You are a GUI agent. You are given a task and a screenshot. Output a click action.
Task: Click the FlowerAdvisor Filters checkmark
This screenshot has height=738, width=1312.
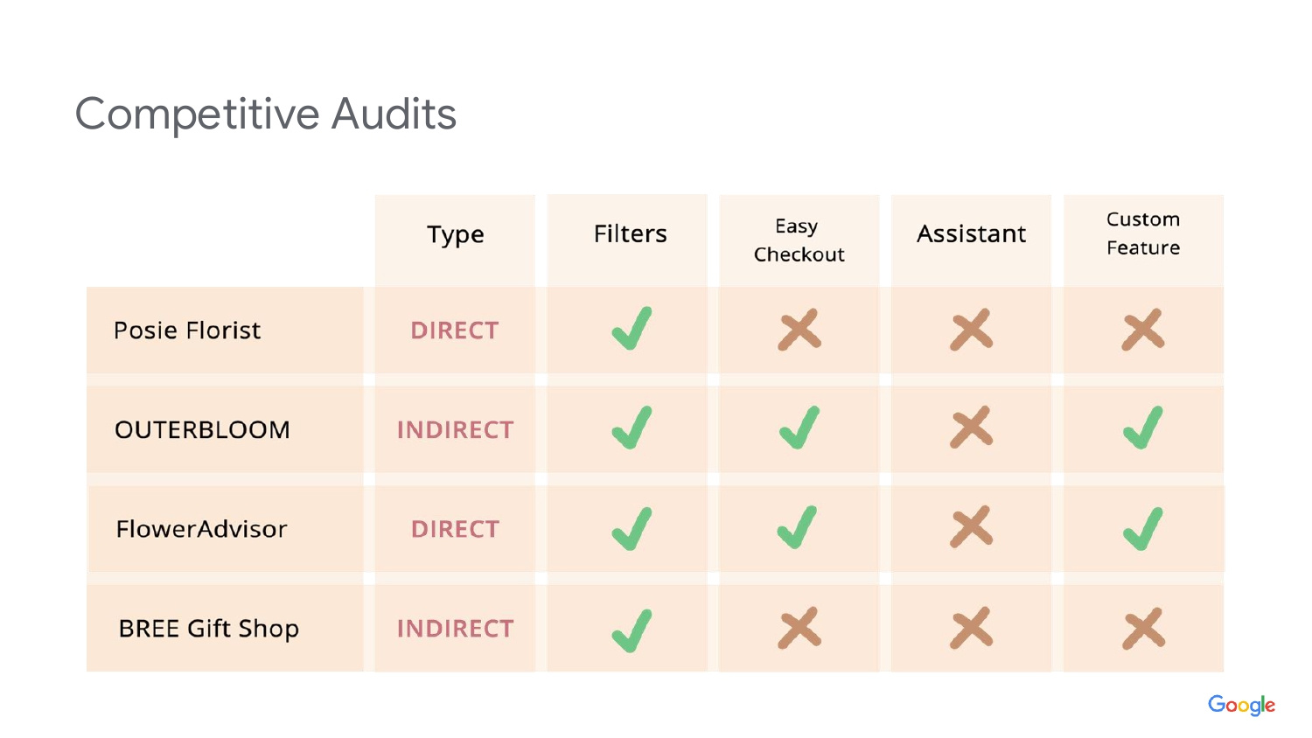[632, 529]
